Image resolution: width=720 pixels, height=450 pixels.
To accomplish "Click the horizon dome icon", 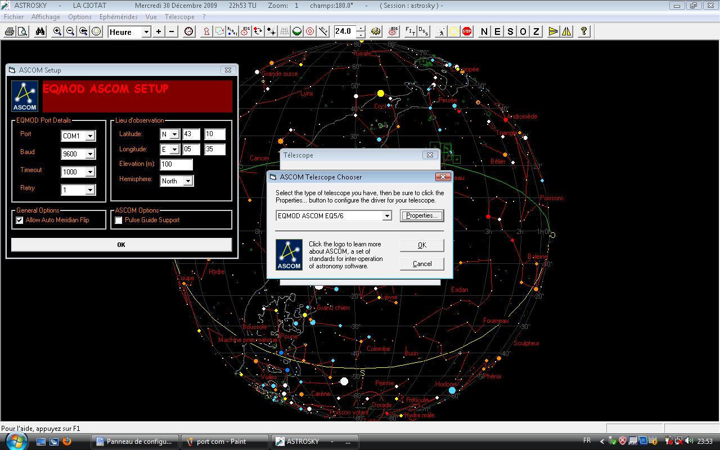I will point(297,31).
